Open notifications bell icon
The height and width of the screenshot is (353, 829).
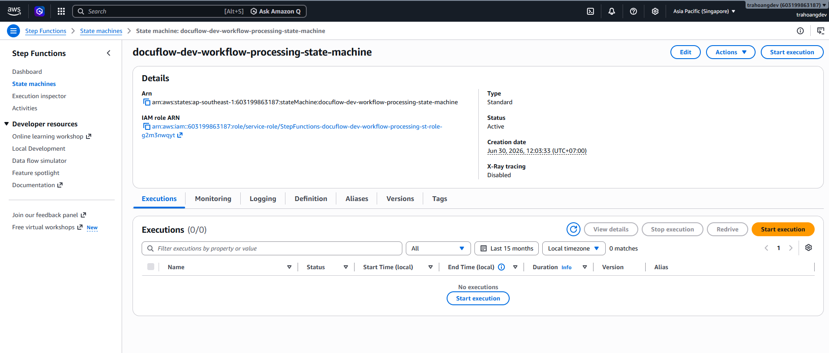pyautogui.click(x=612, y=11)
